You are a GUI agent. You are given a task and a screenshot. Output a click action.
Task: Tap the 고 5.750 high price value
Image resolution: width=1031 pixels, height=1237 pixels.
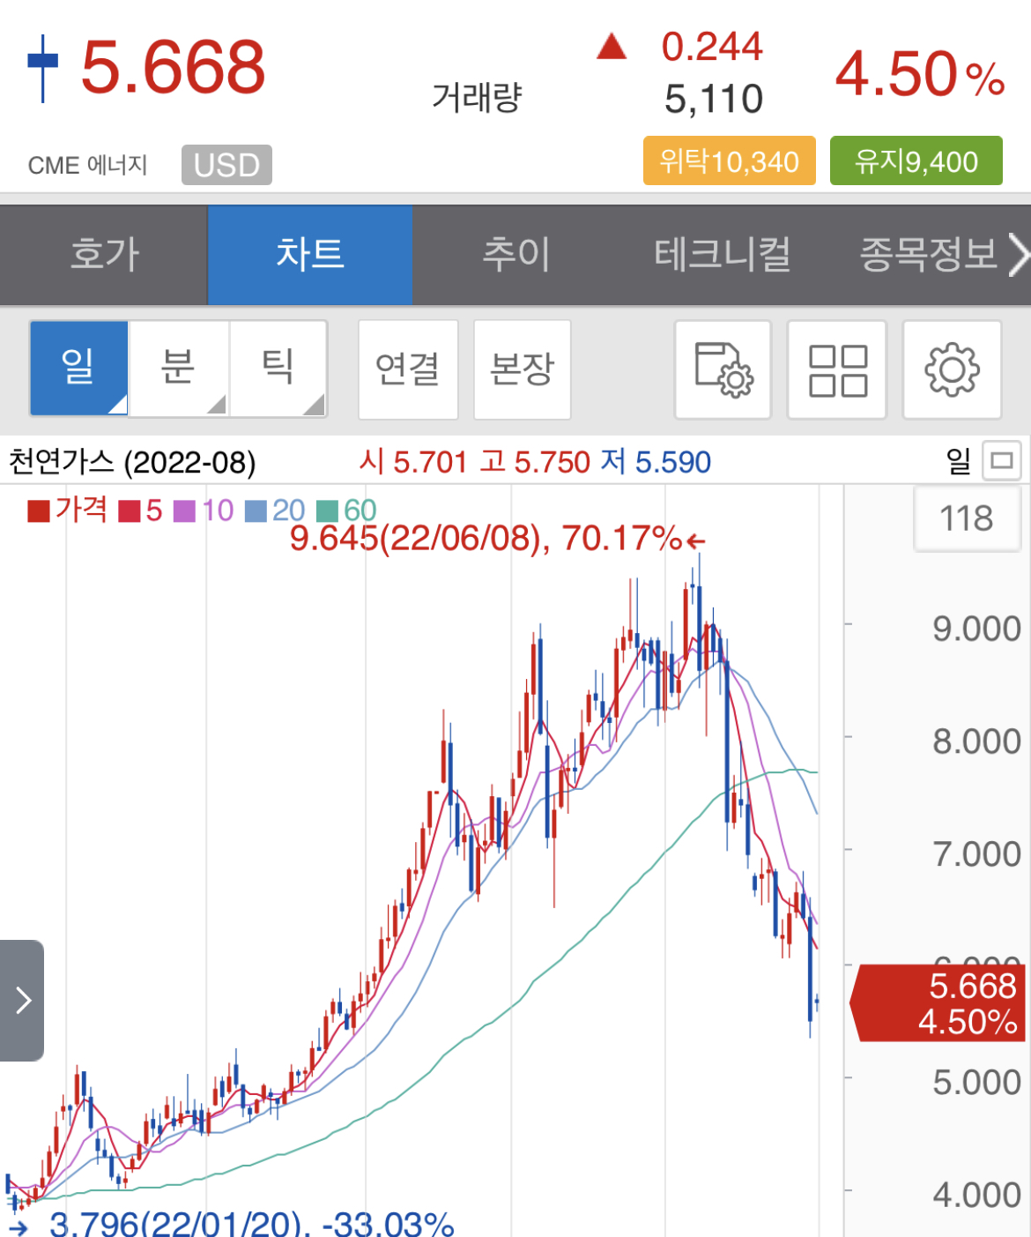point(535,462)
